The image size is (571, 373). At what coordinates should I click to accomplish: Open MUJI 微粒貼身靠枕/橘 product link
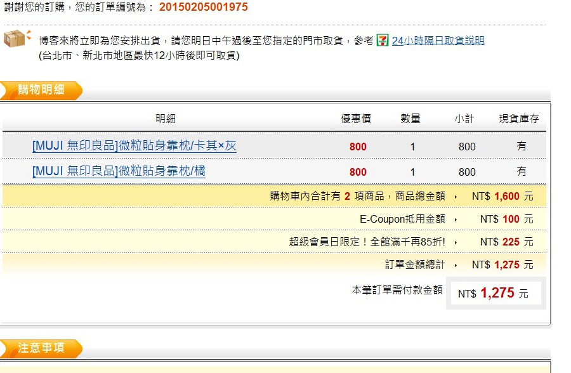click(119, 171)
